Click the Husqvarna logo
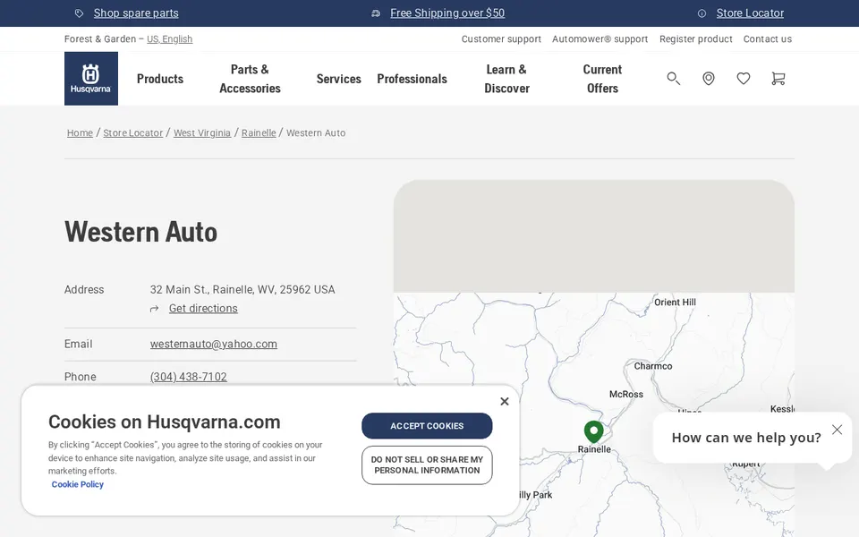The width and height of the screenshot is (859, 537). (x=91, y=79)
